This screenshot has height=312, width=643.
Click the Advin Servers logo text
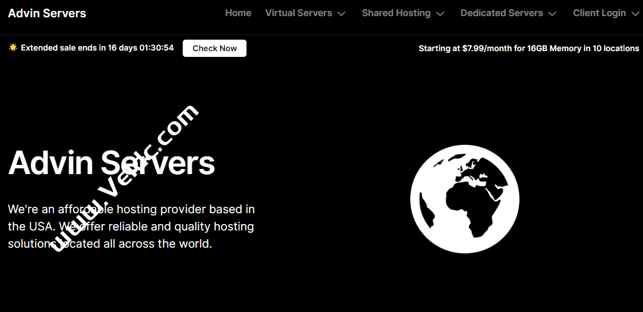click(47, 13)
